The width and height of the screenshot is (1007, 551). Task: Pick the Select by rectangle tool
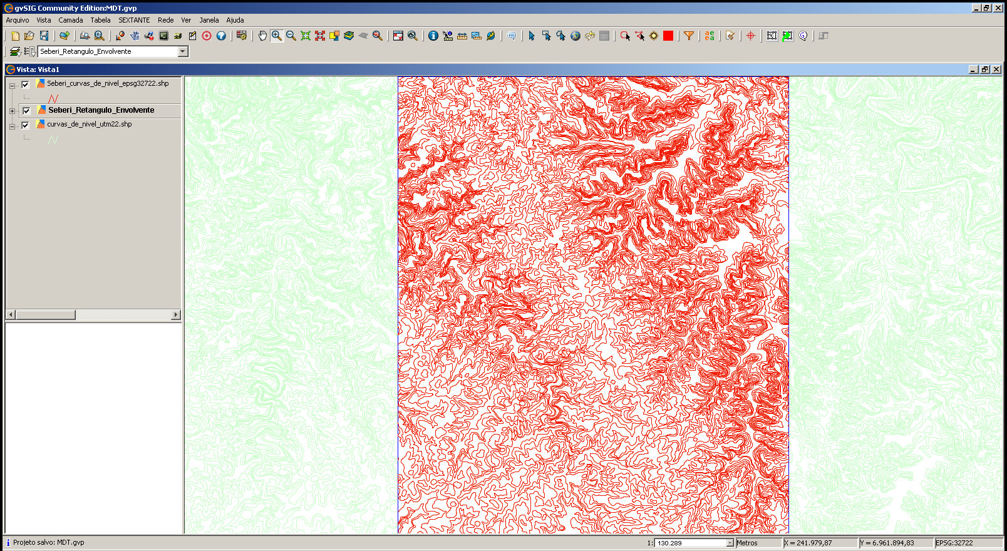click(546, 36)
